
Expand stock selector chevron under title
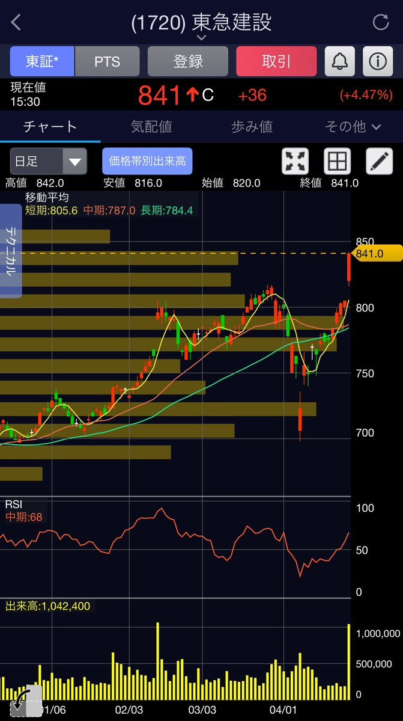tap(201, 37)
